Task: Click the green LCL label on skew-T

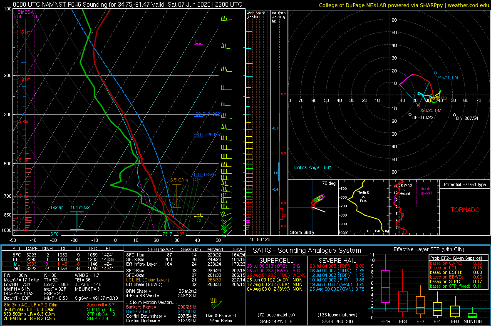Action: [198, 221]
